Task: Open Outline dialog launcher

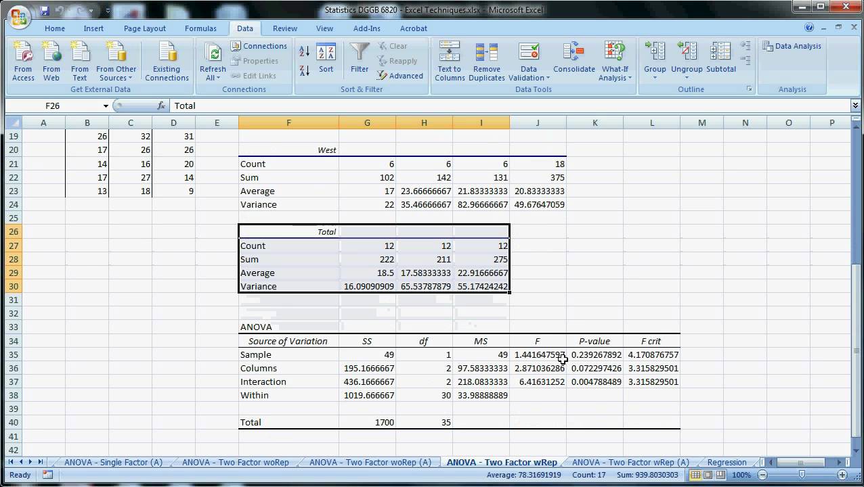Action: [750, 89]
